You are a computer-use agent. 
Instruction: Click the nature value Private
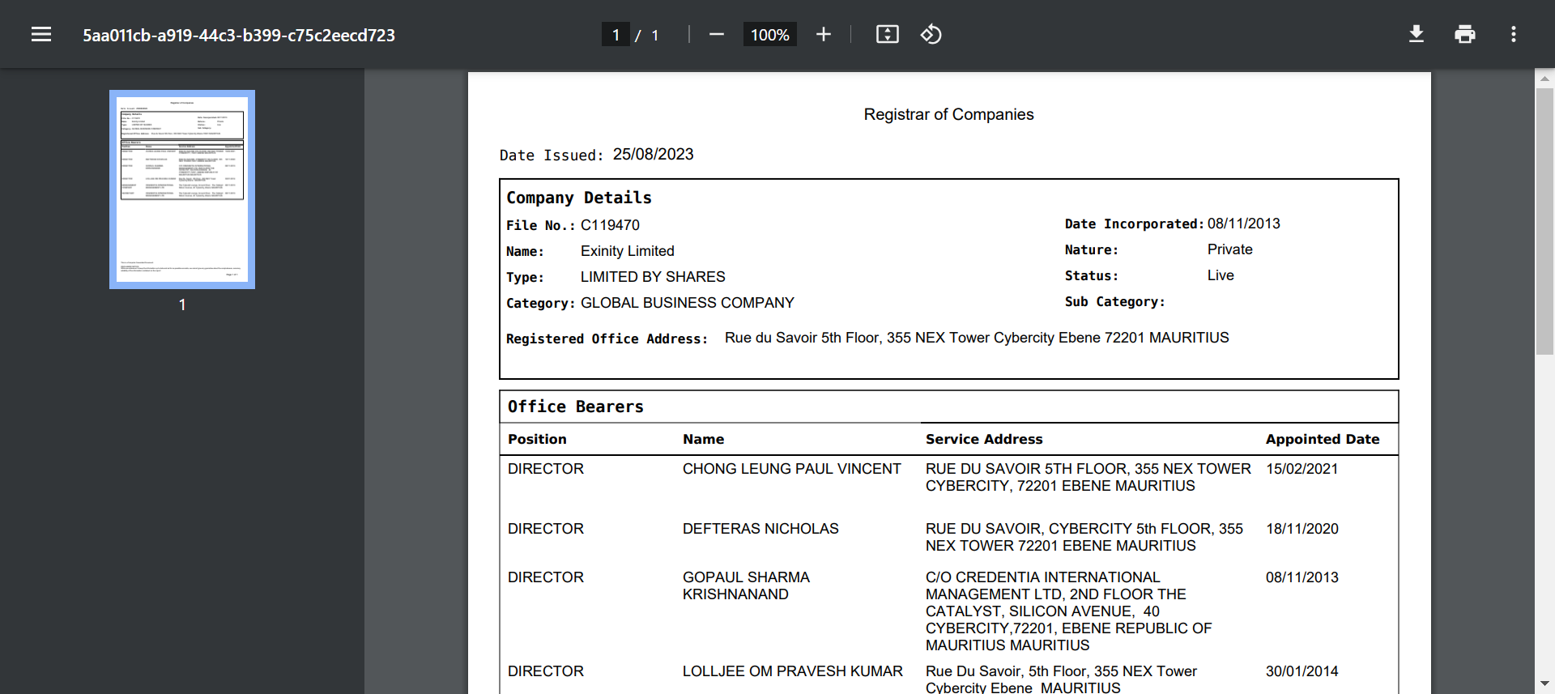click(1229, 249)
